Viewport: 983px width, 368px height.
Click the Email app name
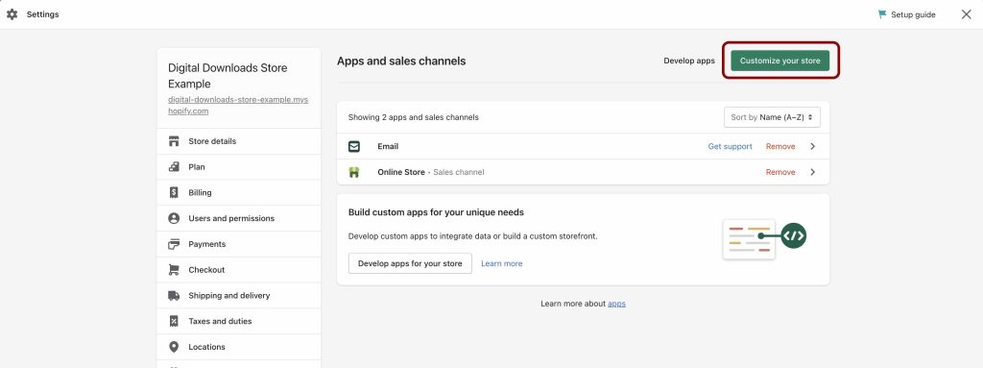click(x=388, y=146)
